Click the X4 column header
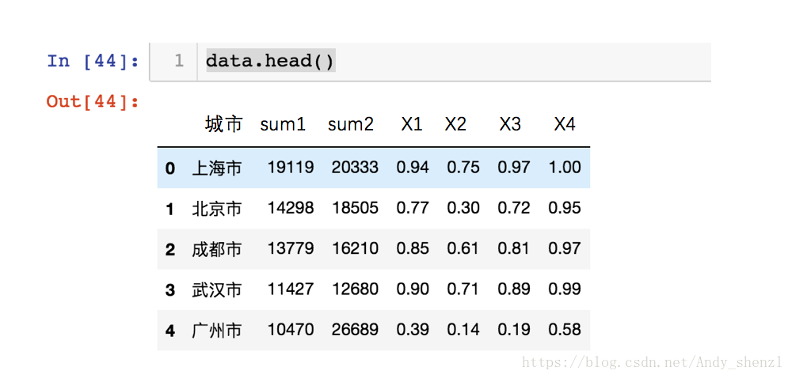This screenshot has height=378, width=792. (565, 124)
